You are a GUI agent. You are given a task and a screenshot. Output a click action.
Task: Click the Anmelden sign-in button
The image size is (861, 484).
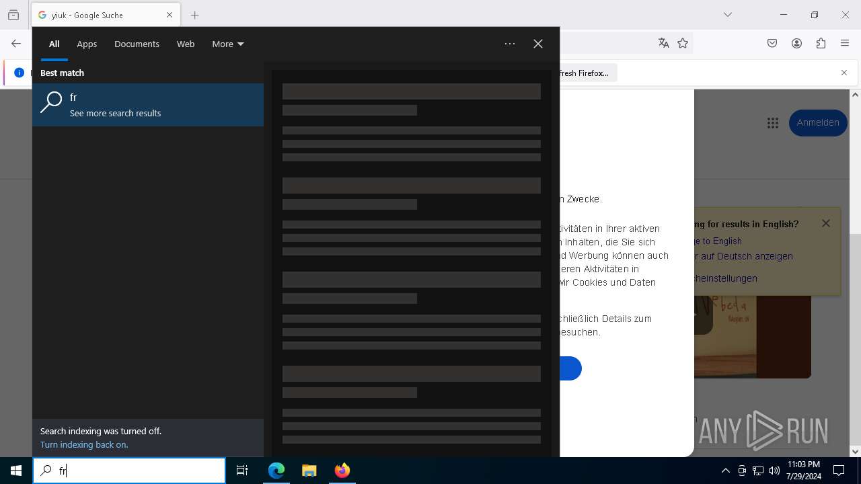click(818, 122)
